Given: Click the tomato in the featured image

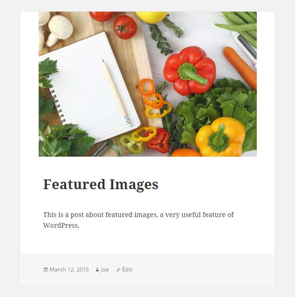Looking at the screenshot, I should click(125, 27).
